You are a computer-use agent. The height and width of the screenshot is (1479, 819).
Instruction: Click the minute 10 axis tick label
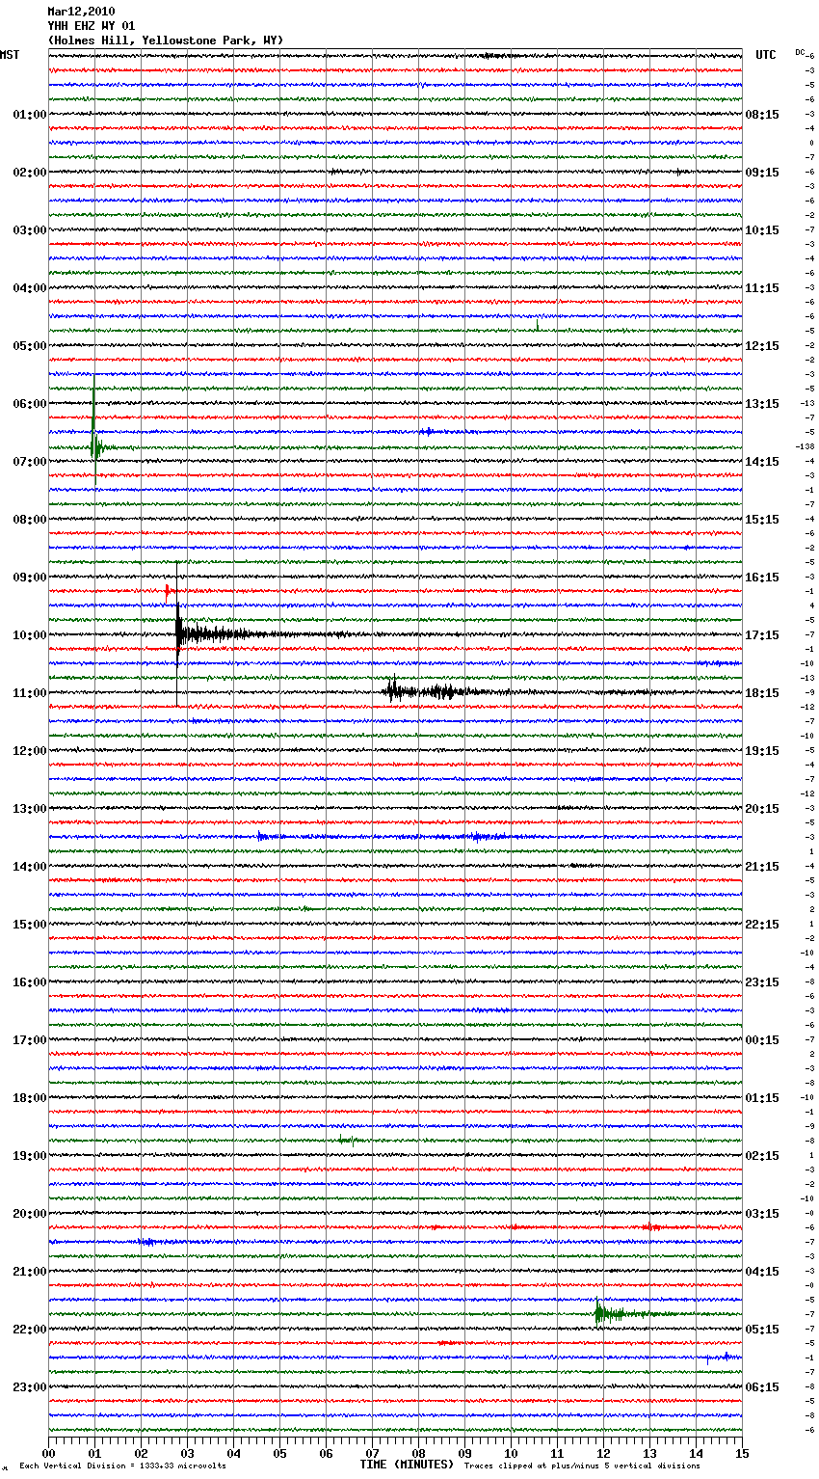(512, 1453)
